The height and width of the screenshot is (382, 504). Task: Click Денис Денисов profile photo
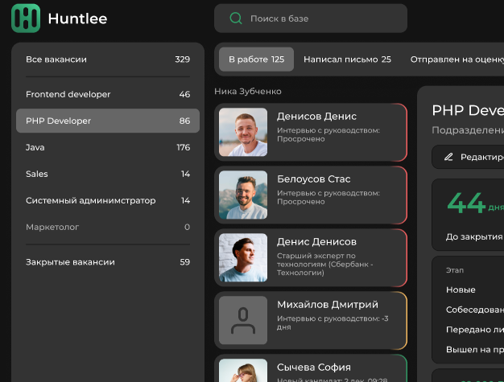point(243,257)
